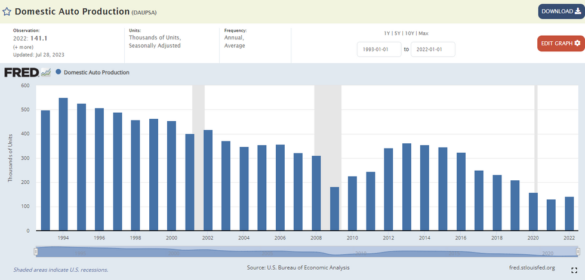This screenshot has height=280, width=585.
Task: Click the 1998 bar in the chart
Action: pyautogui.click(x=136, y=175)
